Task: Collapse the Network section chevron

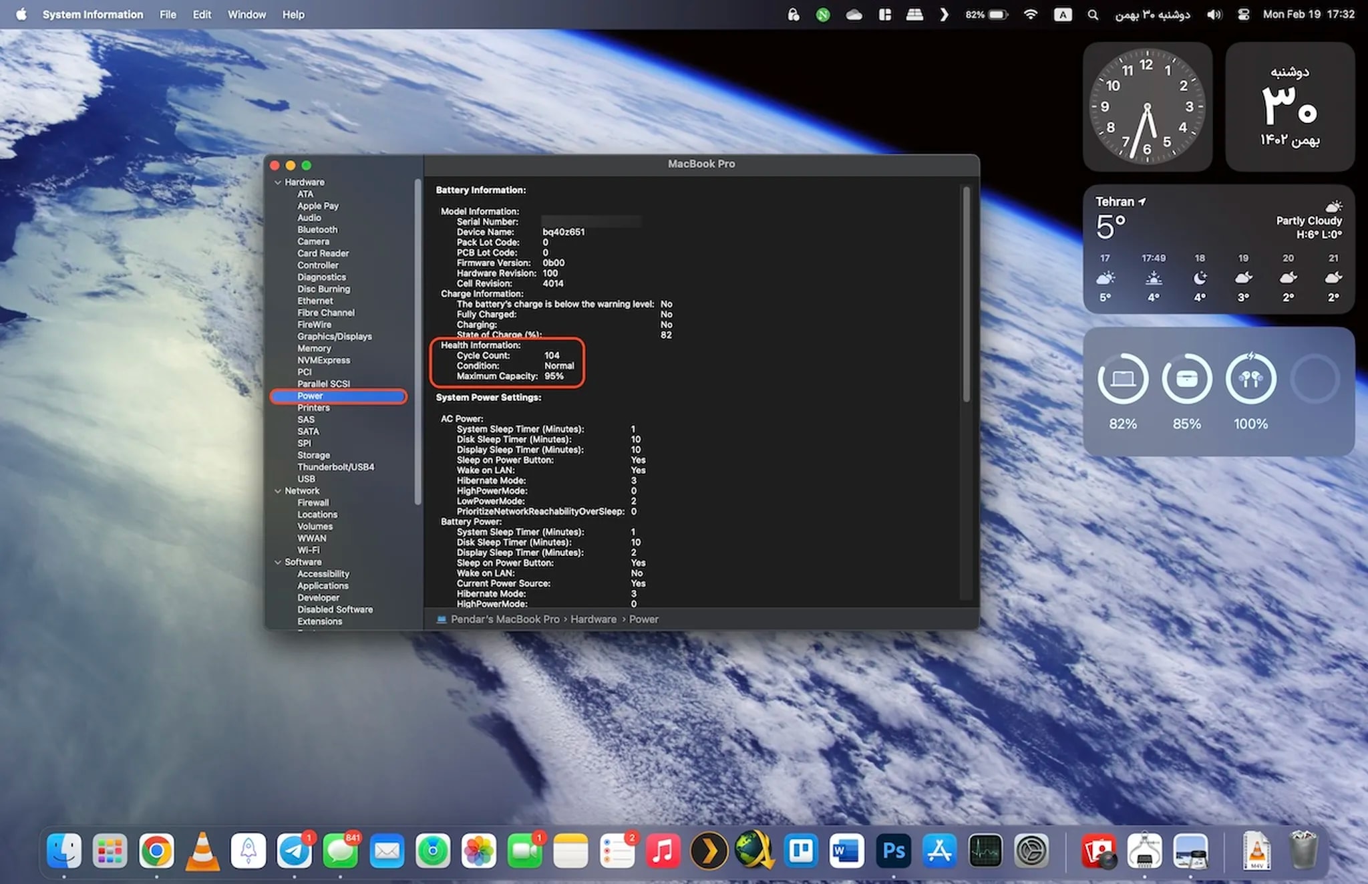Action: [278, 491]
